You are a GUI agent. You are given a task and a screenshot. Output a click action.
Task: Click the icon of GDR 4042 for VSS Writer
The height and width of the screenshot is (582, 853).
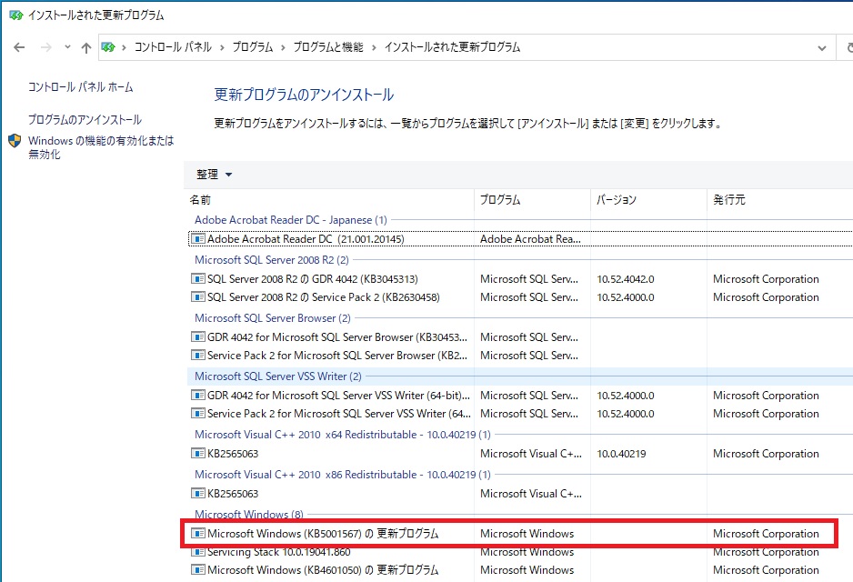pyautogui.click(x=198, y=396)
